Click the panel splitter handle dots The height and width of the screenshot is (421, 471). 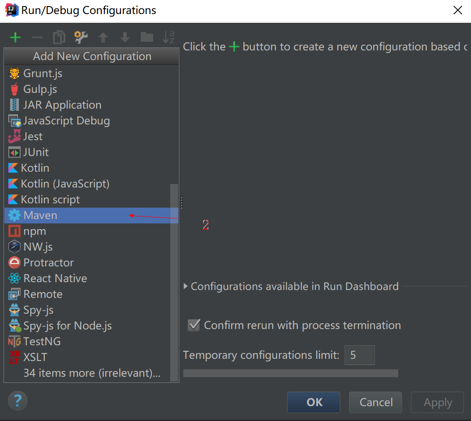tap(182, 202)
